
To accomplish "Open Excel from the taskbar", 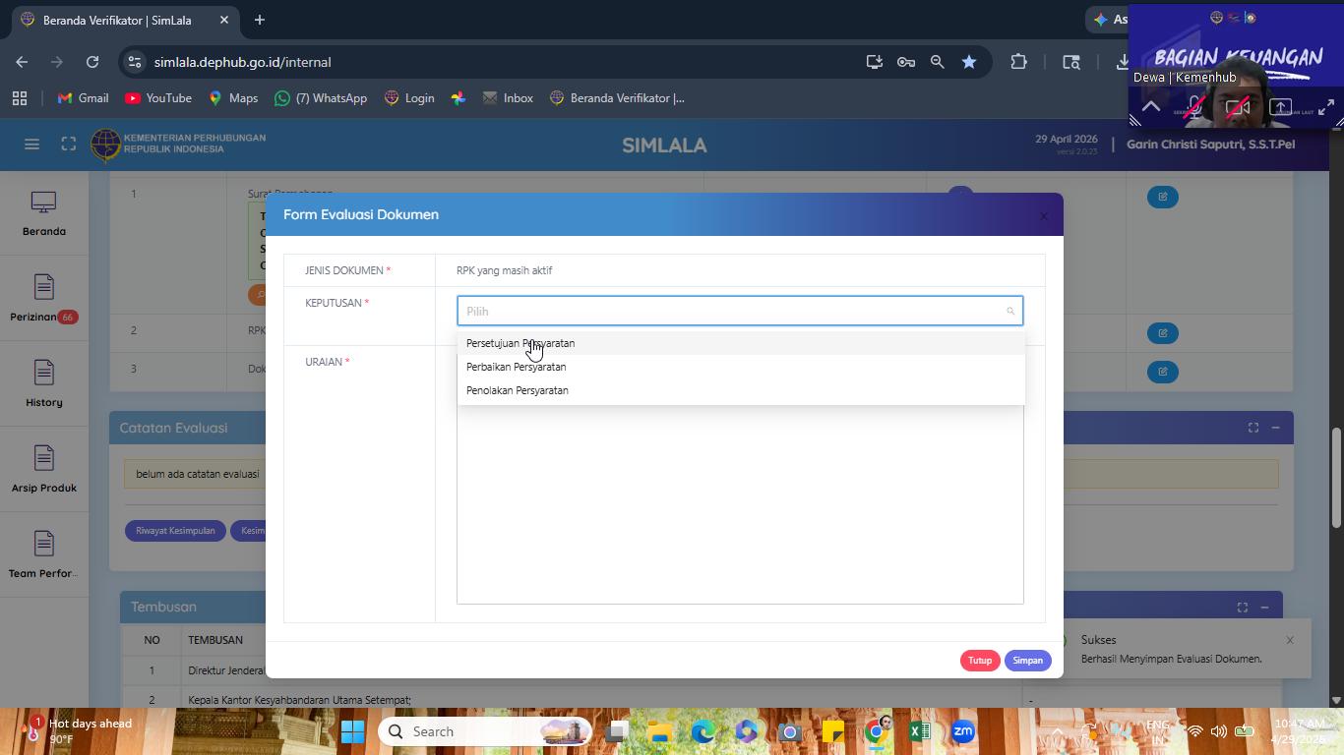I will click(x=920, y=731).
